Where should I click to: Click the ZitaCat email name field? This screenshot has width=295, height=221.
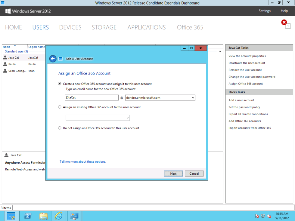(x=92, y=97)
